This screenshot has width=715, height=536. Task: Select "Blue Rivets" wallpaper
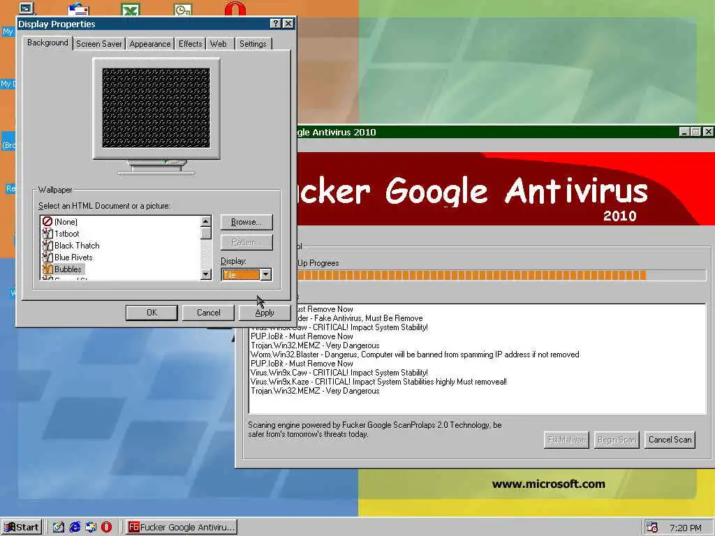(x=73, y=258)
